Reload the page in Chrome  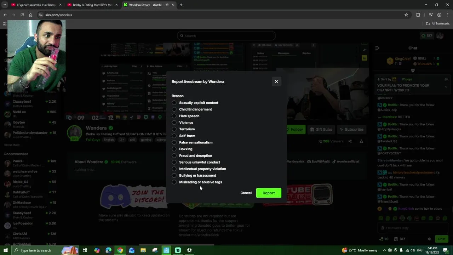coord(22,15)
